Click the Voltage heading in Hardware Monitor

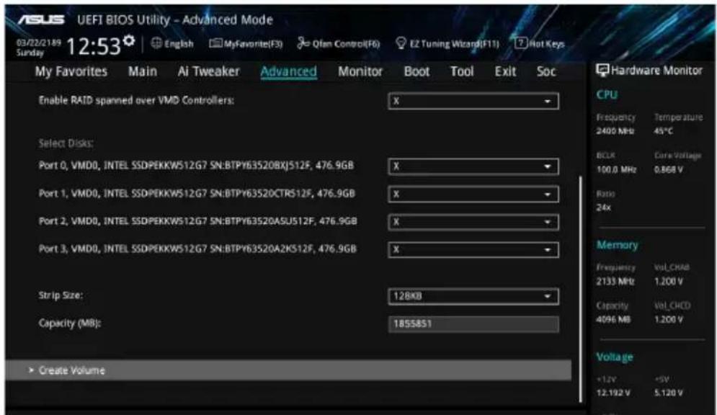(x=615, y=357)
